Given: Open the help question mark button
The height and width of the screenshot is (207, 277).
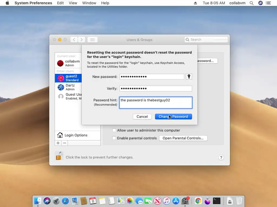Looking at the screenshot, I should click(x=221, y=157).
